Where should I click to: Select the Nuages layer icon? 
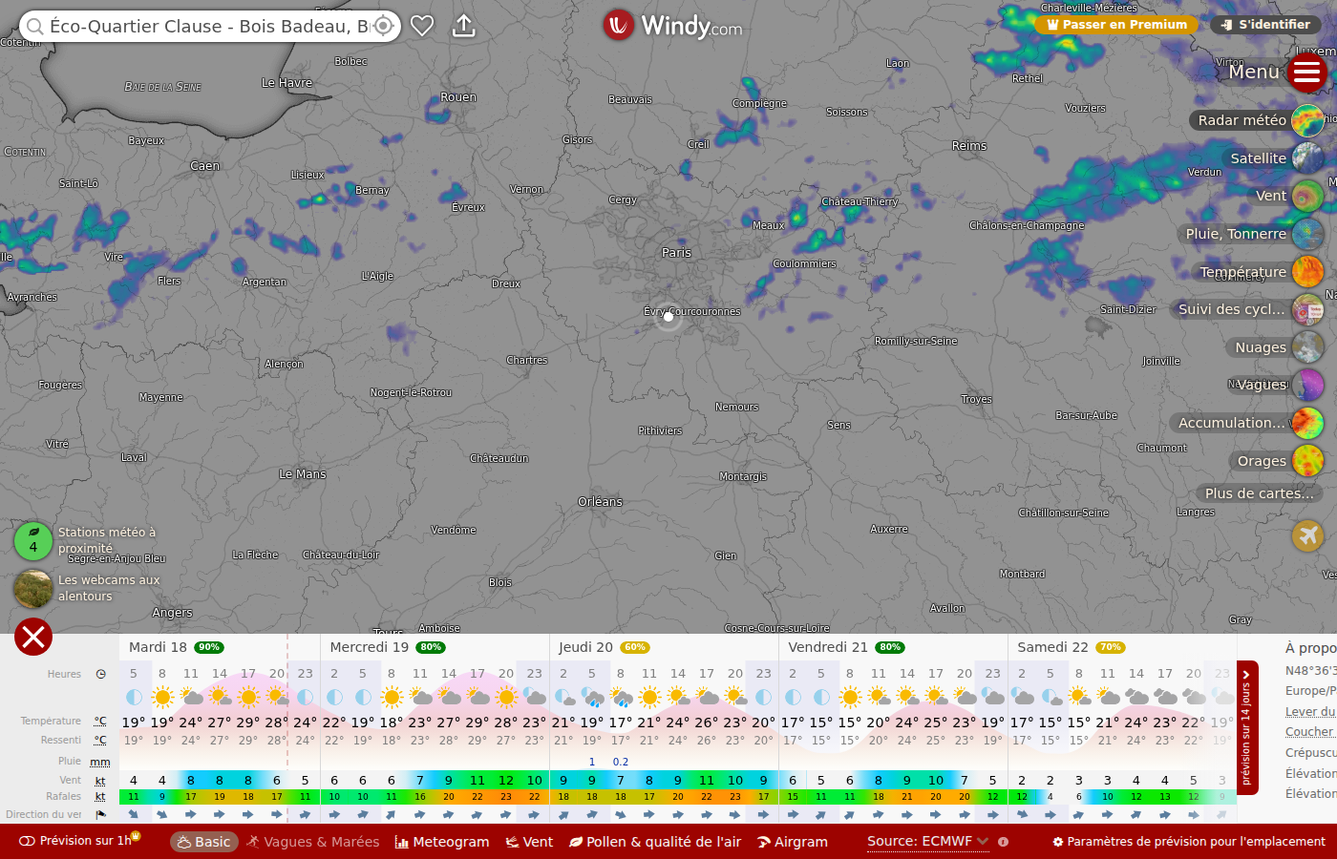pos(1307,347)
